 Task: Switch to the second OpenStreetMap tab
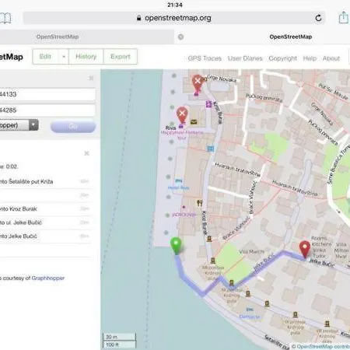(291, 37)
